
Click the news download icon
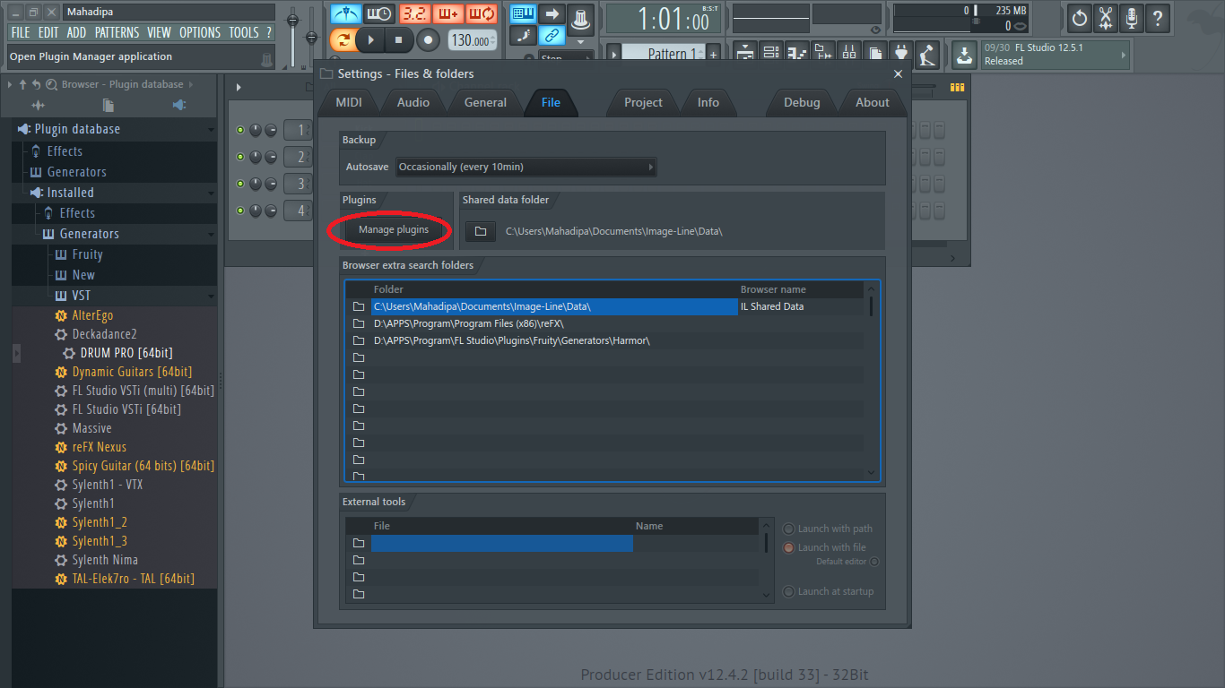964,55
